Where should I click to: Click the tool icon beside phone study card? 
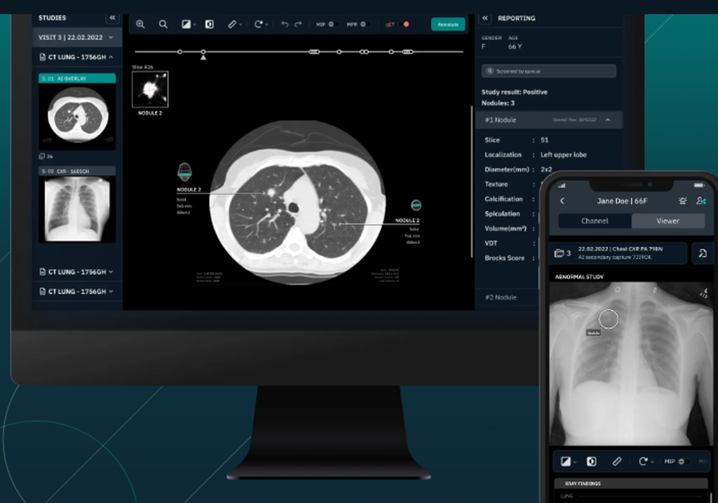coord(702,253)
